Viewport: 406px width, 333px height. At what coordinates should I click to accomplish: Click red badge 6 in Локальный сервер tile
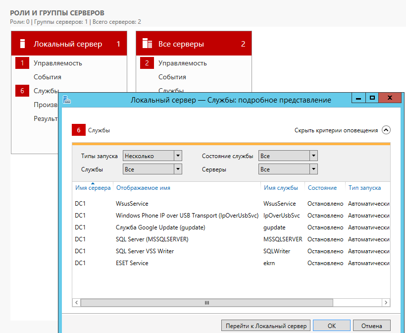22,91
